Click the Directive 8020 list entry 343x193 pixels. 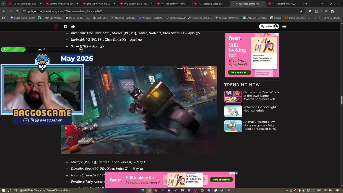[x=107, y=169]
